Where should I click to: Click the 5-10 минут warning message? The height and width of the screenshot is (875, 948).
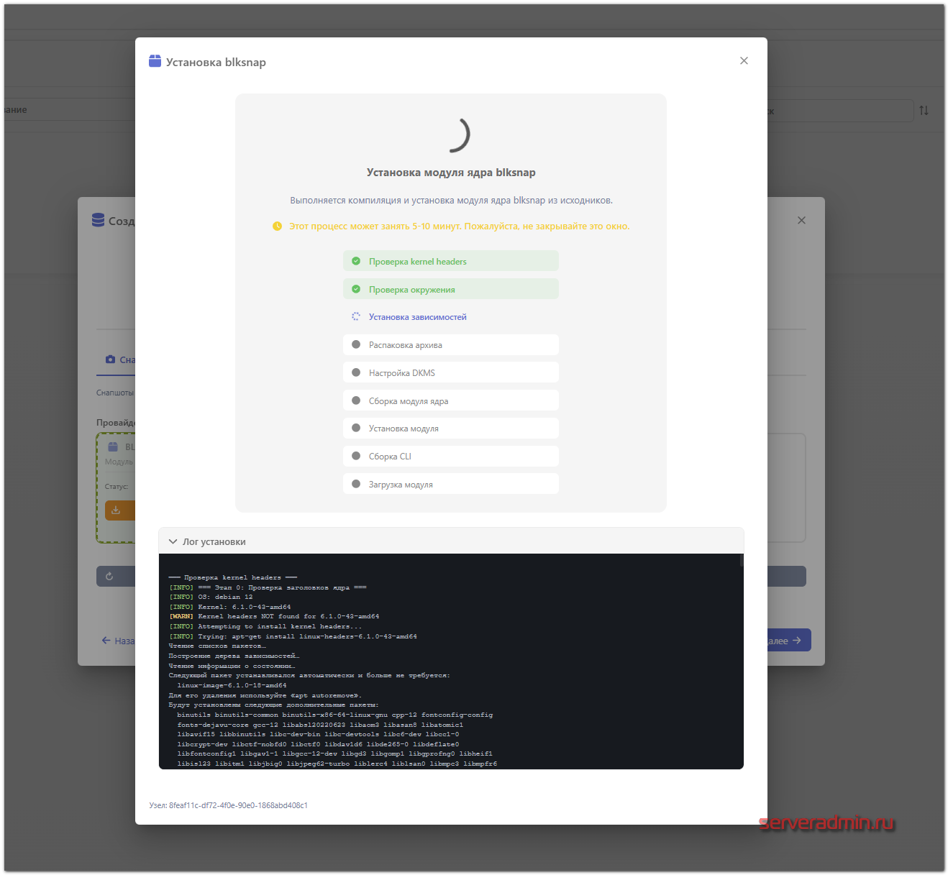click(459, 226)
